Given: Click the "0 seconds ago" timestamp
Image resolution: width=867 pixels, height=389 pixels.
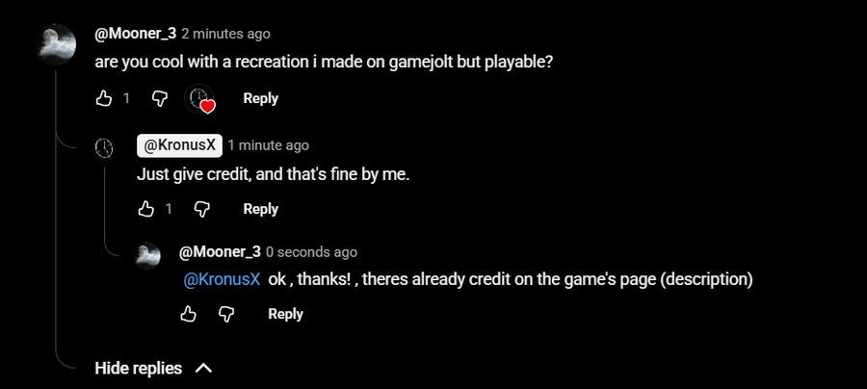Looking at the screenshot, I should coord(311,252).
